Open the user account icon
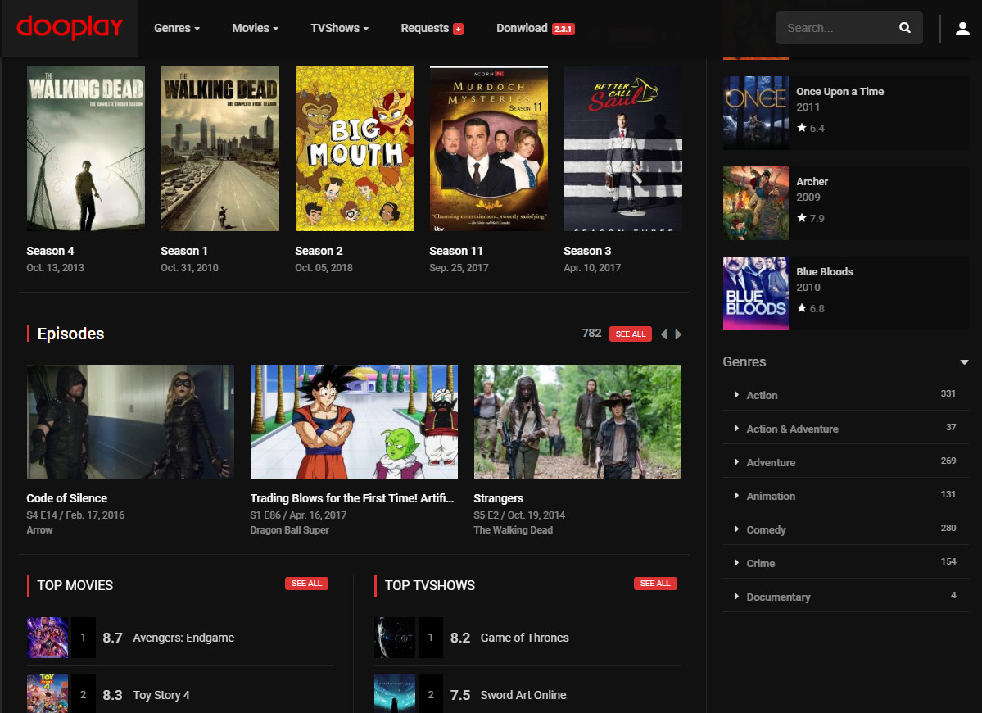982x713 pixels. click(962, 29)
